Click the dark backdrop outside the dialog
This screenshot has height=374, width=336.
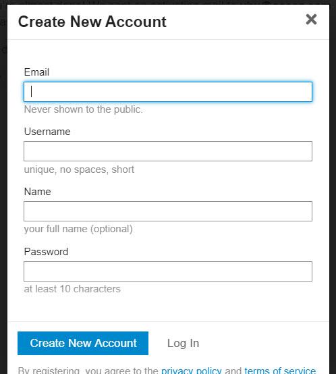pos(3,191)
